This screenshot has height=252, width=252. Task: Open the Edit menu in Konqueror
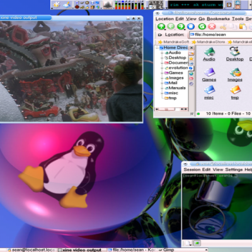click(180, 19)
